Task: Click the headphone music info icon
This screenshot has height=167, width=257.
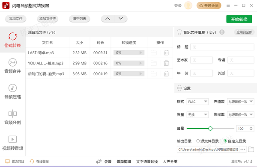Action: click(179, 32)
